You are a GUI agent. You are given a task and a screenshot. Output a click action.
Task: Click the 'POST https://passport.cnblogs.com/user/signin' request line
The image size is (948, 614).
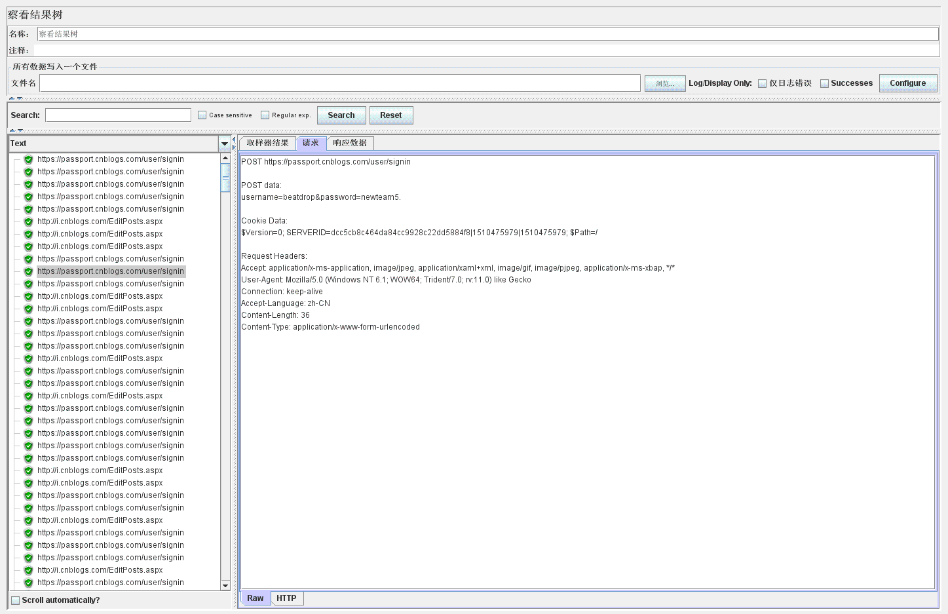[326, 162]
